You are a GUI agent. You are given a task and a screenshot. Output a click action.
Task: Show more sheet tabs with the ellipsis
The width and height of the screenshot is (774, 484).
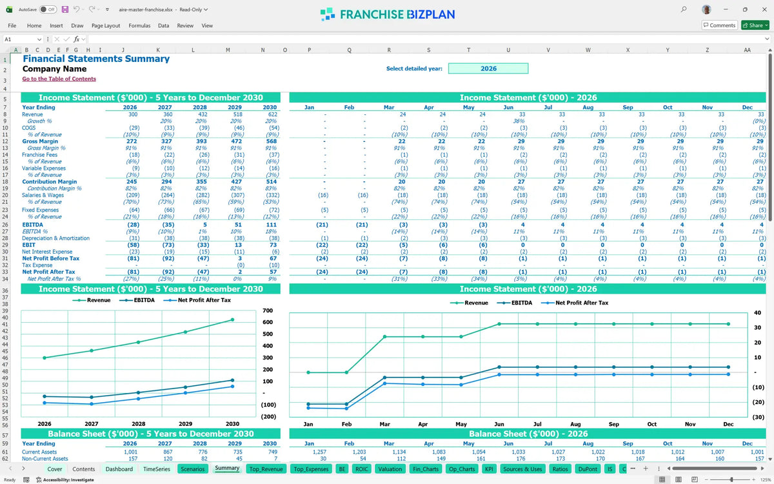point(633,469)
